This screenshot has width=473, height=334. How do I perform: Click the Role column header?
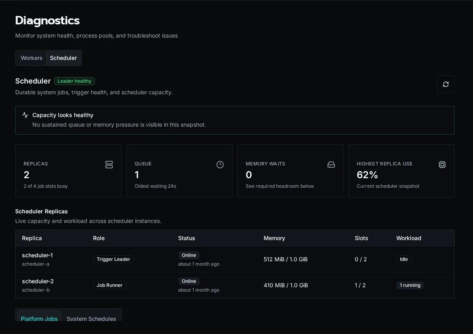tap(99, 238)
